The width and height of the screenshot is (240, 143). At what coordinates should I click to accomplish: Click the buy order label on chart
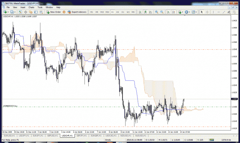click(x=10, y=106)
